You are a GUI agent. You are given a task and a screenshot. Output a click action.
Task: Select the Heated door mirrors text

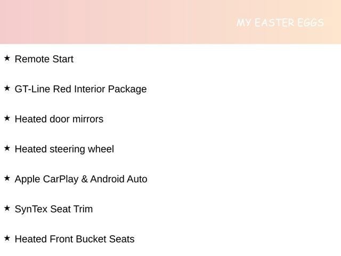click(x=59, y=119)
